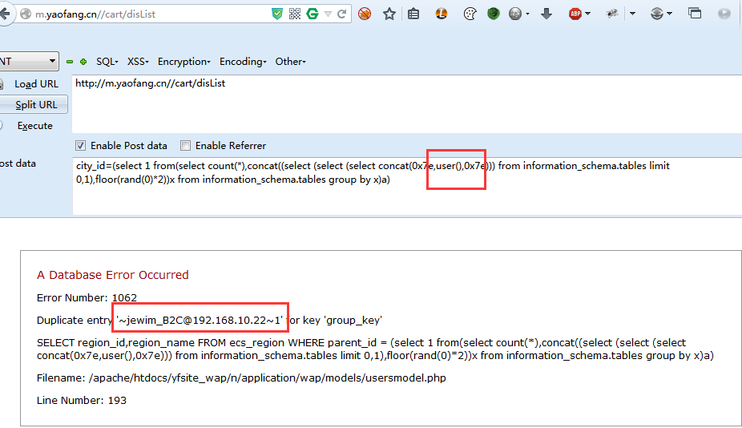742x428 pixels.
Task: Open the bookmarks list clipboard icon
Action: pyautogui.click(x=413, y=14)
